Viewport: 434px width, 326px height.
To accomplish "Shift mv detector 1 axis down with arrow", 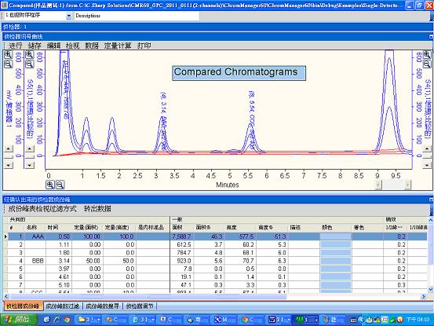I will point(9,165).
